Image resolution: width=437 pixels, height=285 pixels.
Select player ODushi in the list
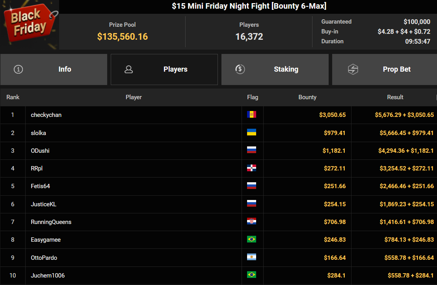coord(40,151)
